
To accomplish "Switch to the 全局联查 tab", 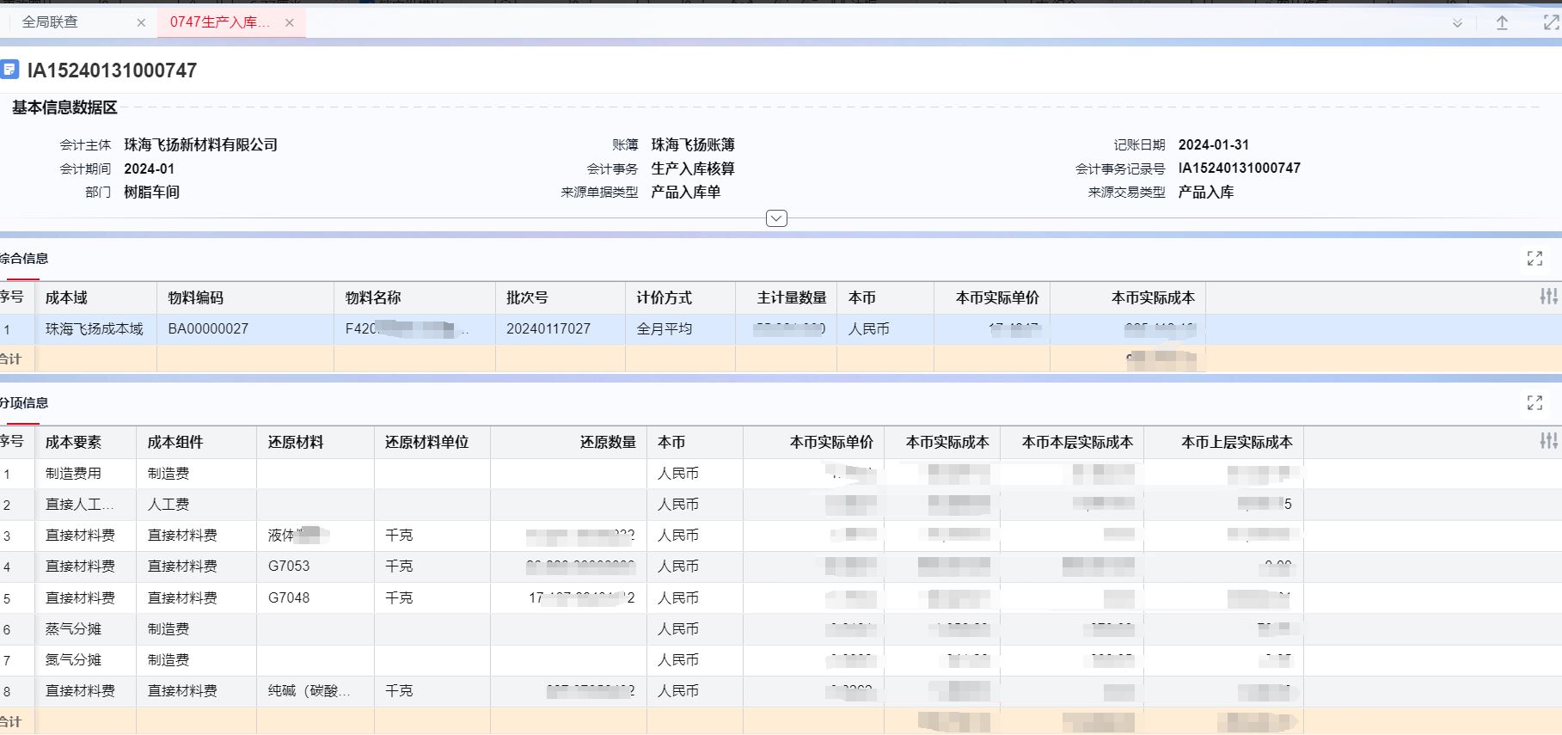I will point(50,22).
